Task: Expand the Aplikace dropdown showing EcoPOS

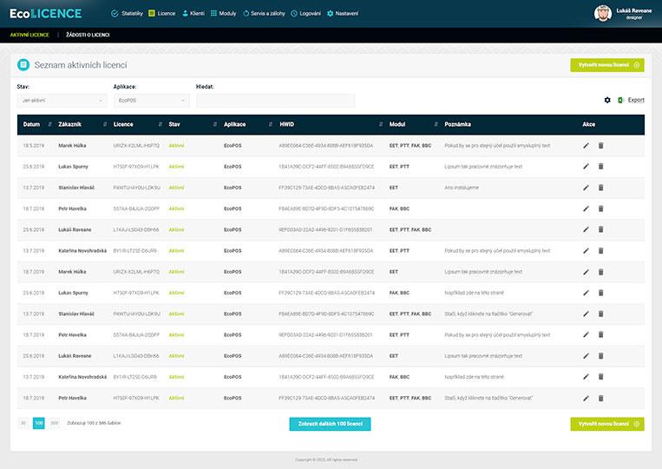Action: coord(151,101)
